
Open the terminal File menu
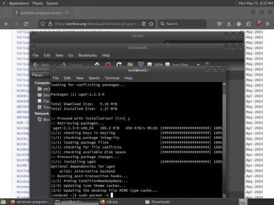(x=56, y=78)
